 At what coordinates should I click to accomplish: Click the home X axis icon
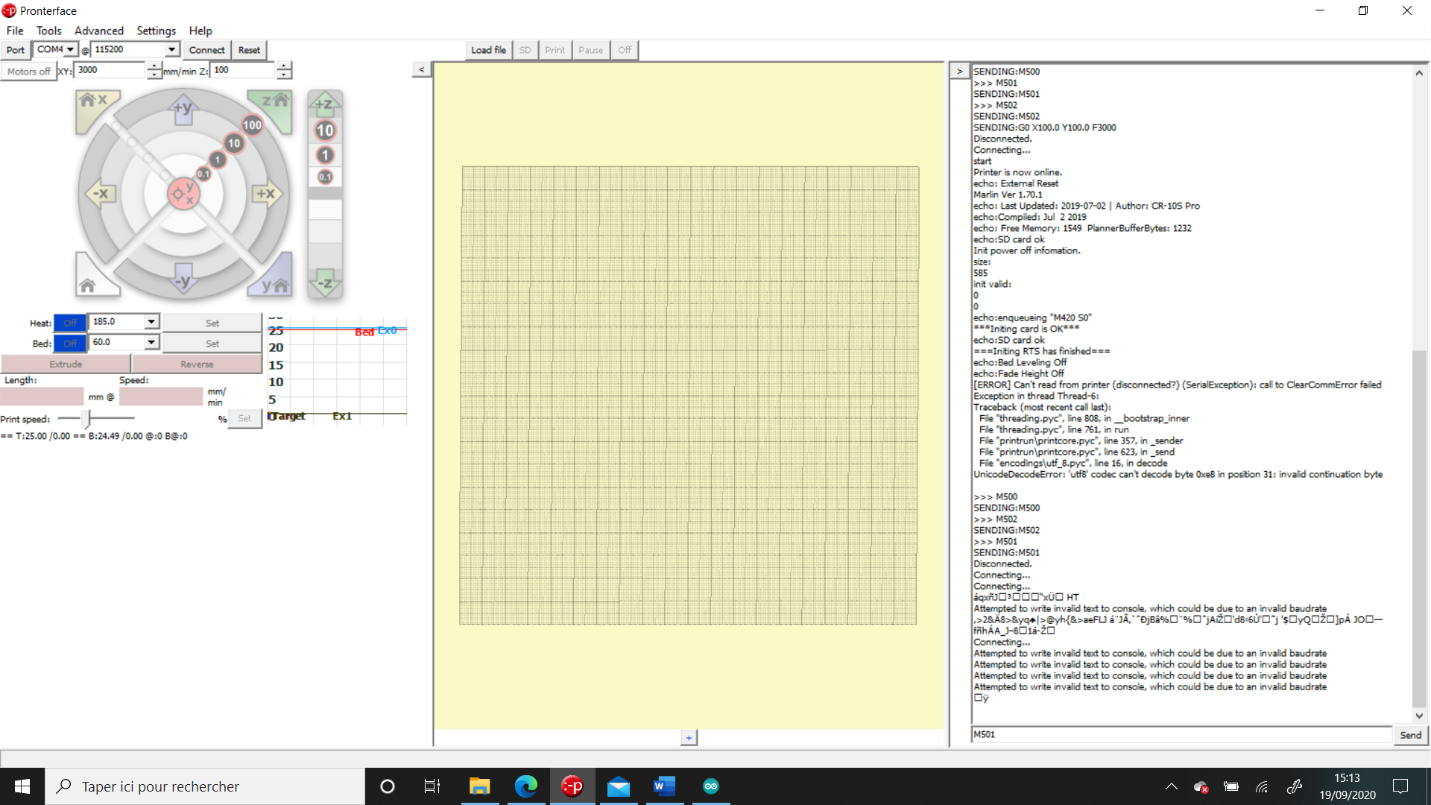point(92,104)
